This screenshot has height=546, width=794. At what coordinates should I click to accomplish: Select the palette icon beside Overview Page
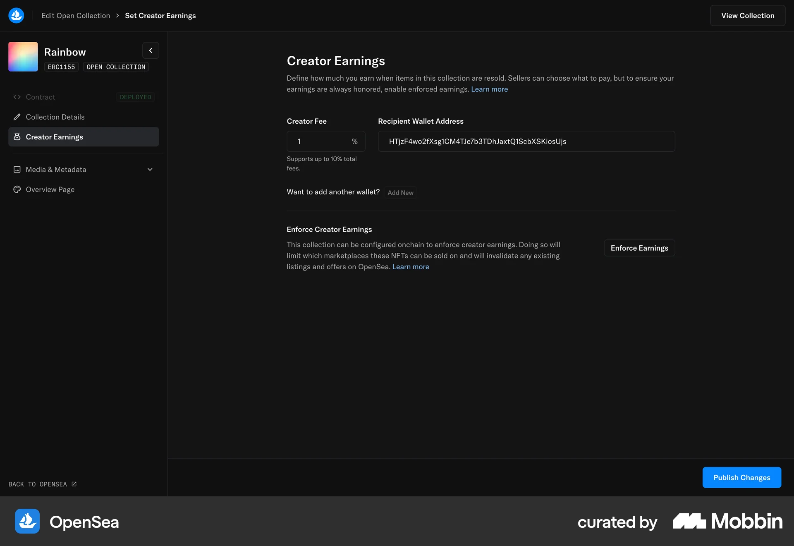tap(17, 189)
